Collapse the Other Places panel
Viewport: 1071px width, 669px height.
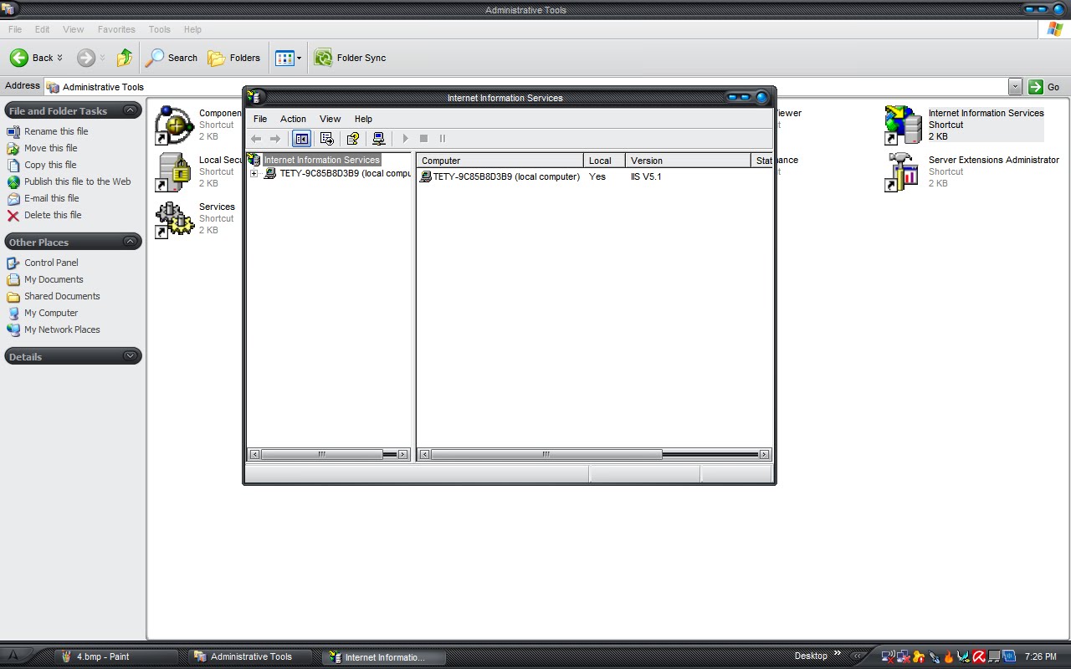point(131,242)
